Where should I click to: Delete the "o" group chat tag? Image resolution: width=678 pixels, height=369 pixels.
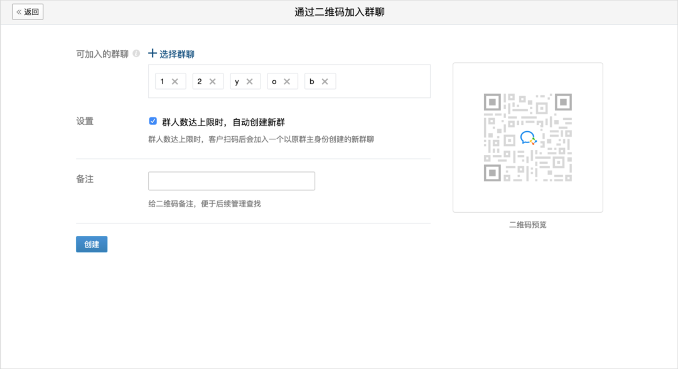point(287,82)
